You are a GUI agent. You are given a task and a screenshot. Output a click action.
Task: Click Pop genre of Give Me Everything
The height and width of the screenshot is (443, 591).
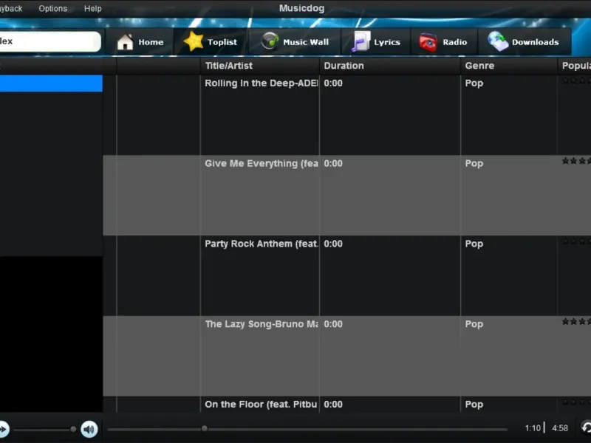474,163
